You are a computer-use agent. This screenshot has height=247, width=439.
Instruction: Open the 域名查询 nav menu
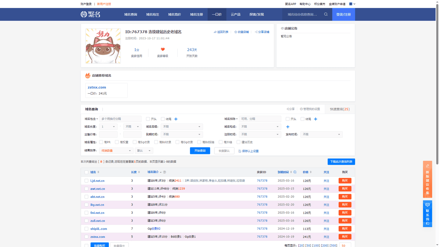[x=130, y=14]
